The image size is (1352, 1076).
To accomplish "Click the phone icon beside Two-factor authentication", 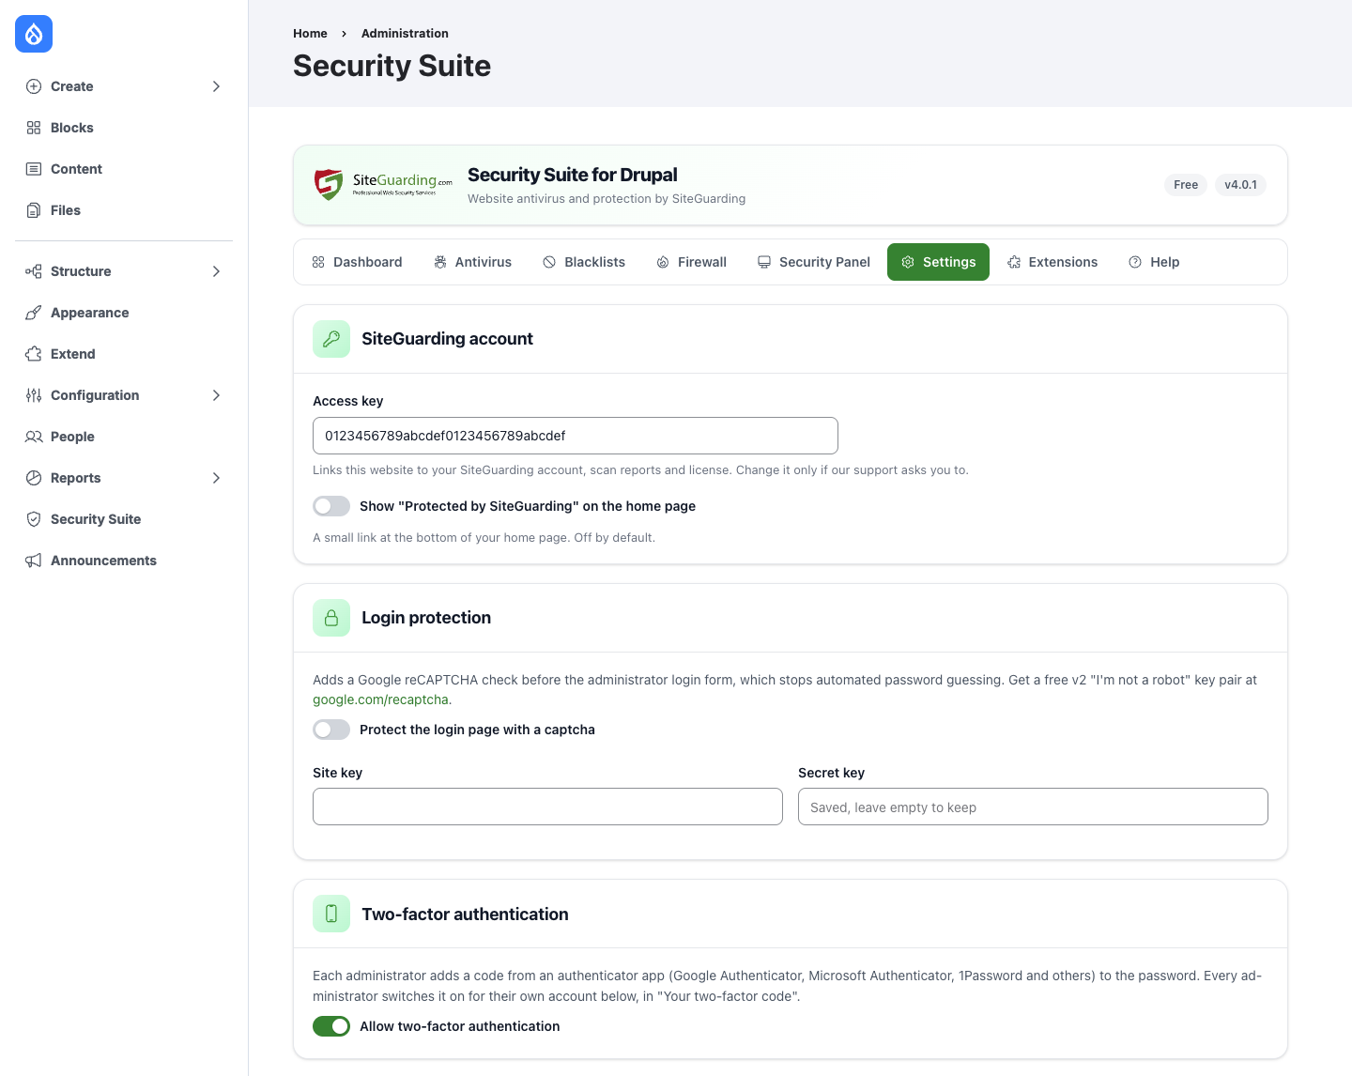I will pyautogui.click(x=331, y=914).
